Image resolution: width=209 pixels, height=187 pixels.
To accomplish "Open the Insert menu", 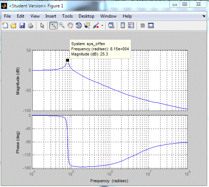I will (51, 16).
